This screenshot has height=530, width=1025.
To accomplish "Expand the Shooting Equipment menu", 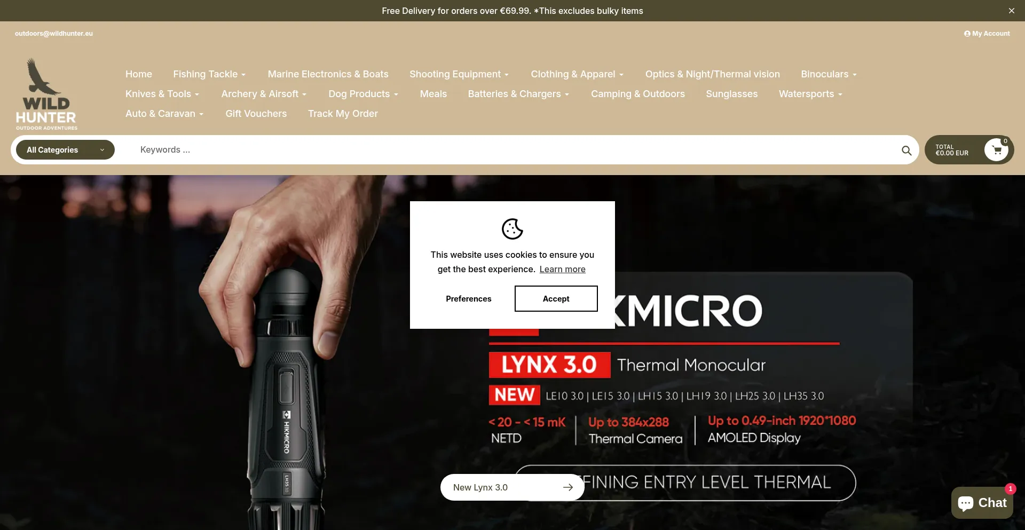I will 459,74.
